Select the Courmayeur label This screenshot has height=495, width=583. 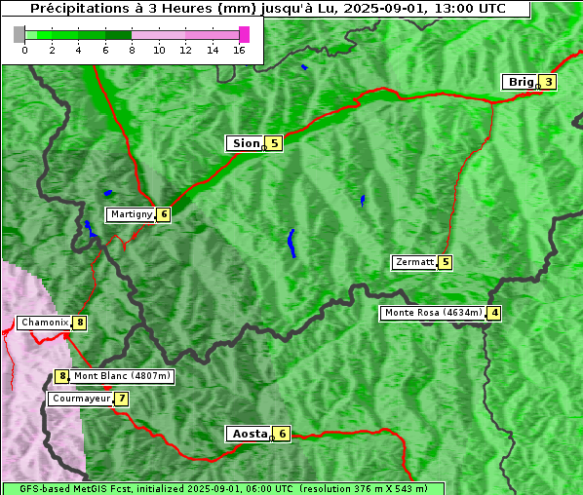coord(81,400)
